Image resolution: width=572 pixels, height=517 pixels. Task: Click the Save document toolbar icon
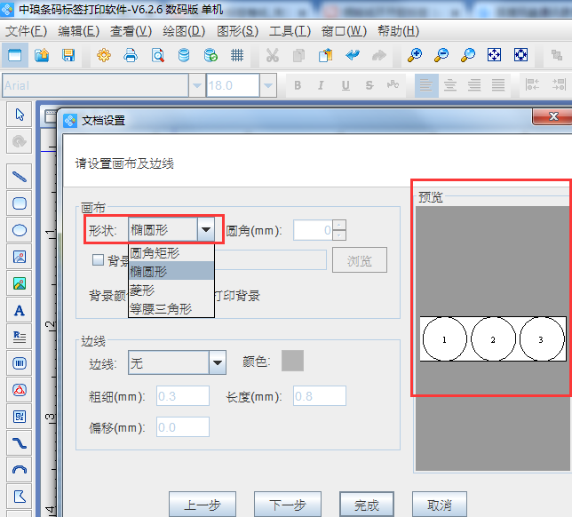tap(68, 55)
